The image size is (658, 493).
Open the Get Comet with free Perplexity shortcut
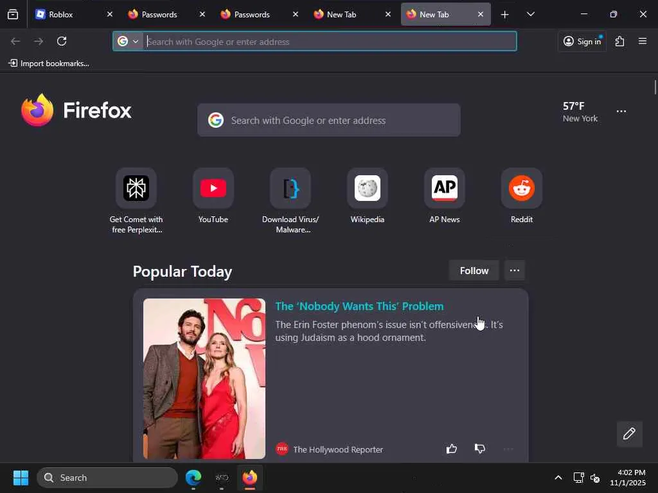[136, 201]
